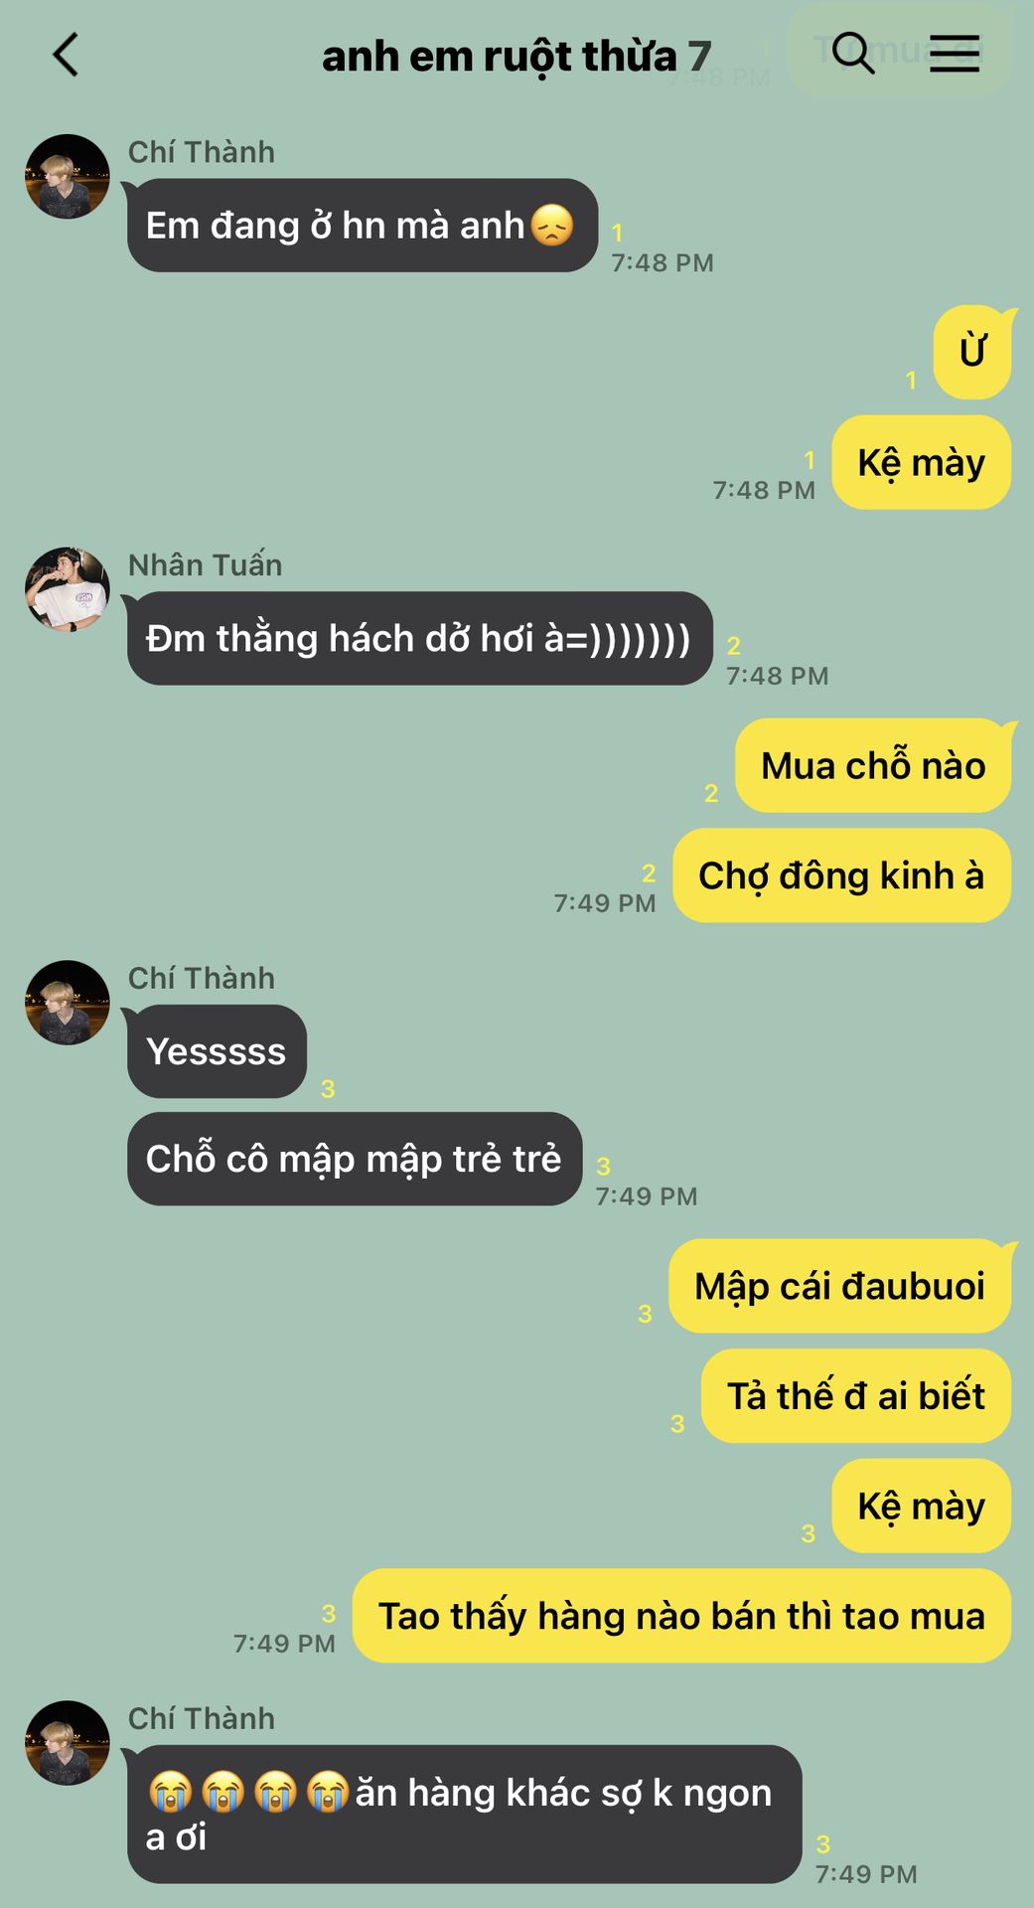Tap the crying emojis message bubble
Viewport: 1034px width, 1908px height.
click(464, 1815)
